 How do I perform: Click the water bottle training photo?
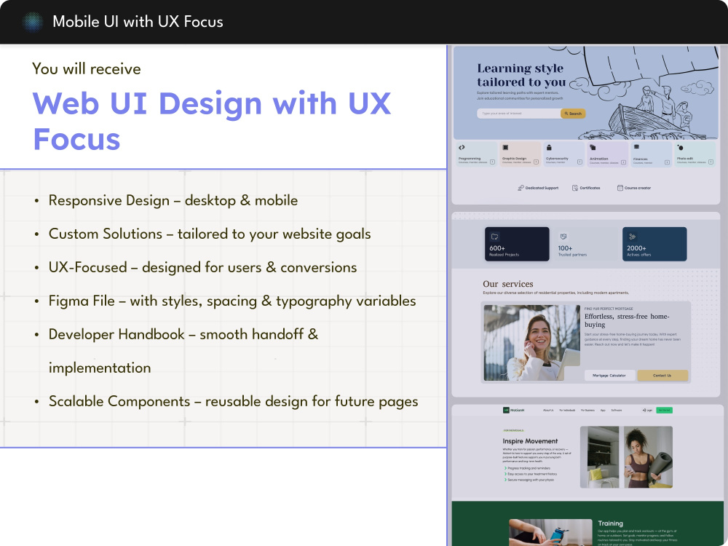pyautogui.click(x=550, y=533)
